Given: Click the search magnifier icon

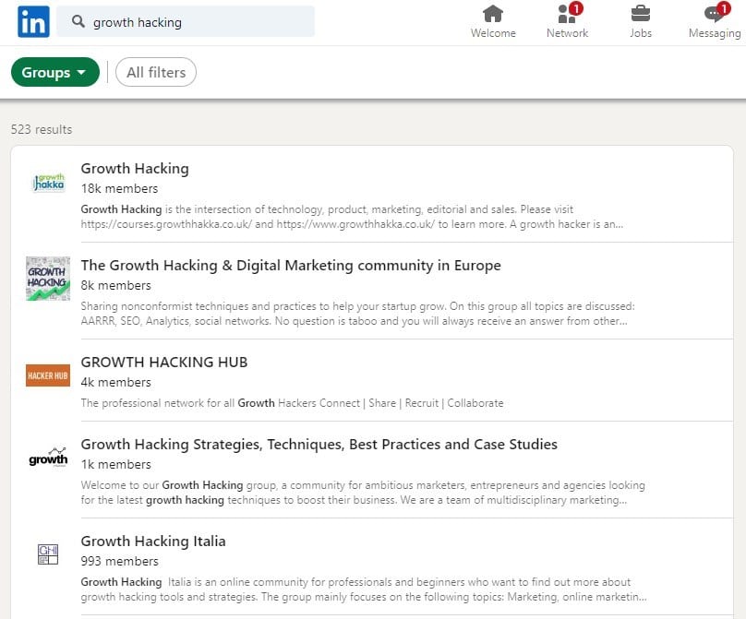Looking at the screenshot, I should (x=78, y=21).
